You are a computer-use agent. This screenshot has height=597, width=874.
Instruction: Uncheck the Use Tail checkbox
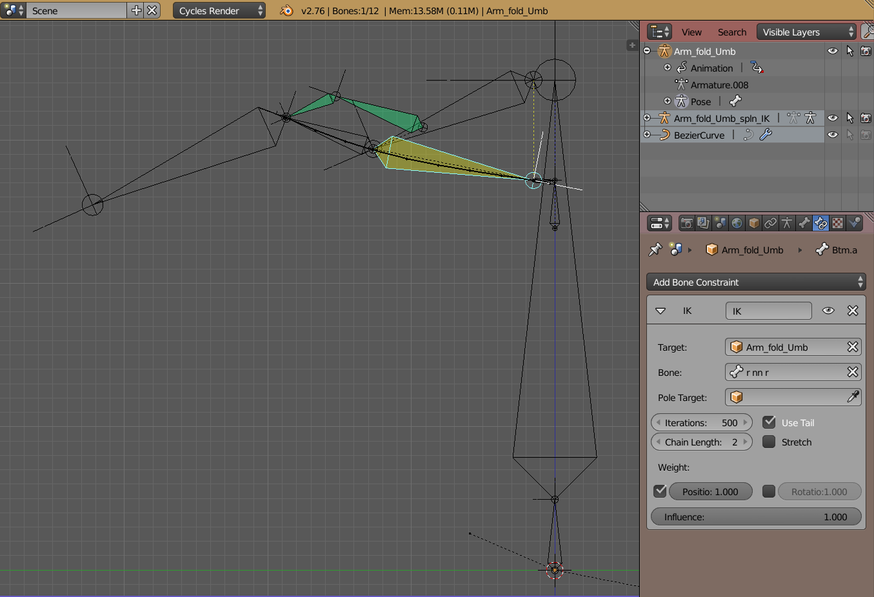769,422
